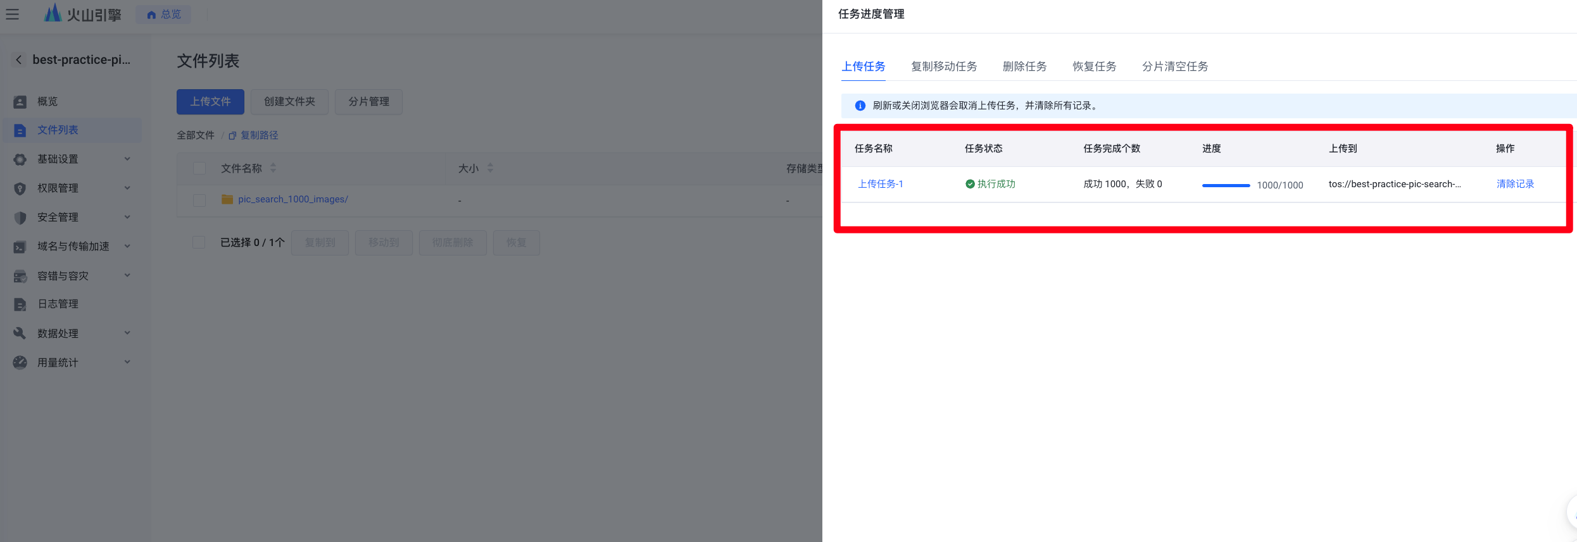Click the 概览 sidebar icon
The width and height of the screenshot is (1577, 542).
20,102
